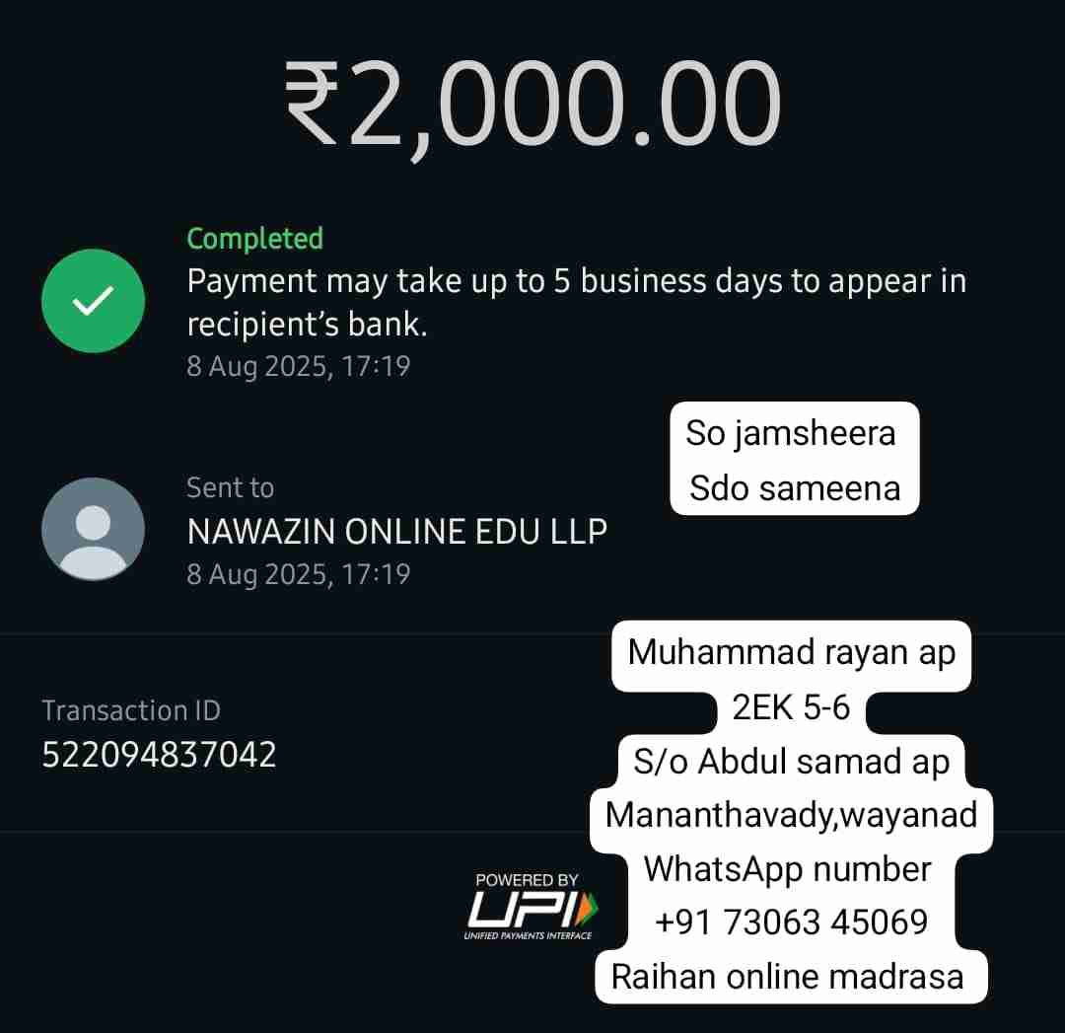Click the Completed status label
This screenshot has width=1065, height=1033.
click(x=254, y=239)
